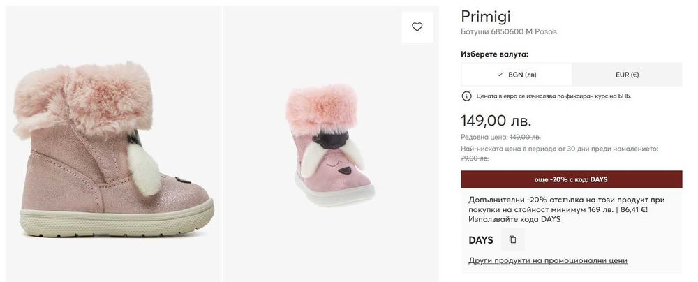Screen dimensions: 698x282
Task: Click the crossed-out regular price 149,00 лв.
Action: 525,138
